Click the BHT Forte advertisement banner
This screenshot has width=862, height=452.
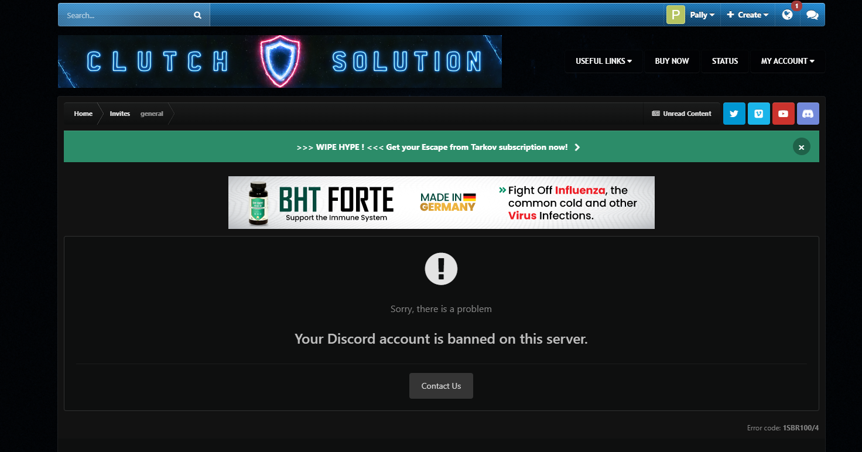point(442,203)
